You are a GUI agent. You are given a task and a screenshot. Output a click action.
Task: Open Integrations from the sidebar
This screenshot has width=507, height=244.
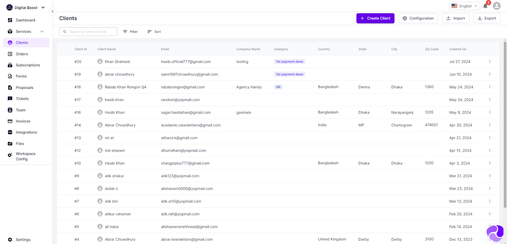pos(26,132)
